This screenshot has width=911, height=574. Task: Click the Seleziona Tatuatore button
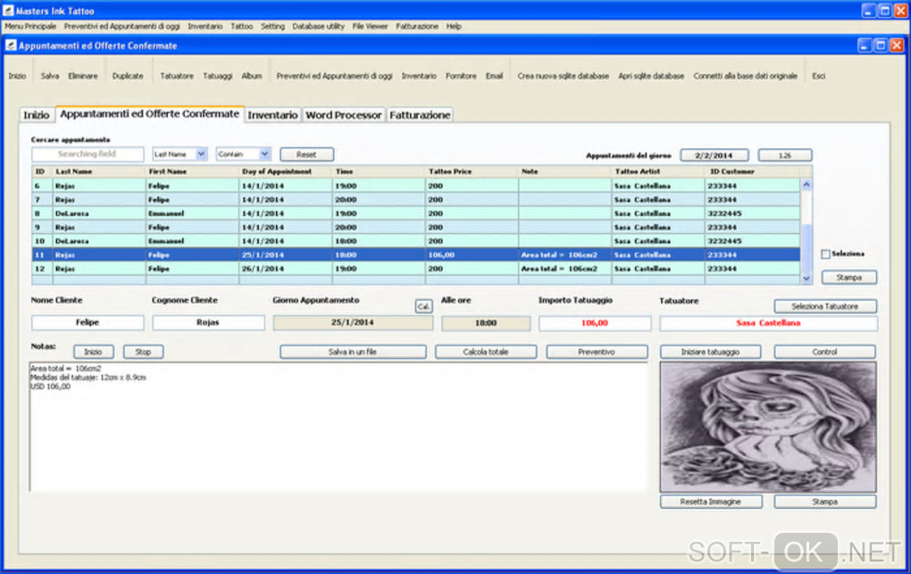(825, 306)
